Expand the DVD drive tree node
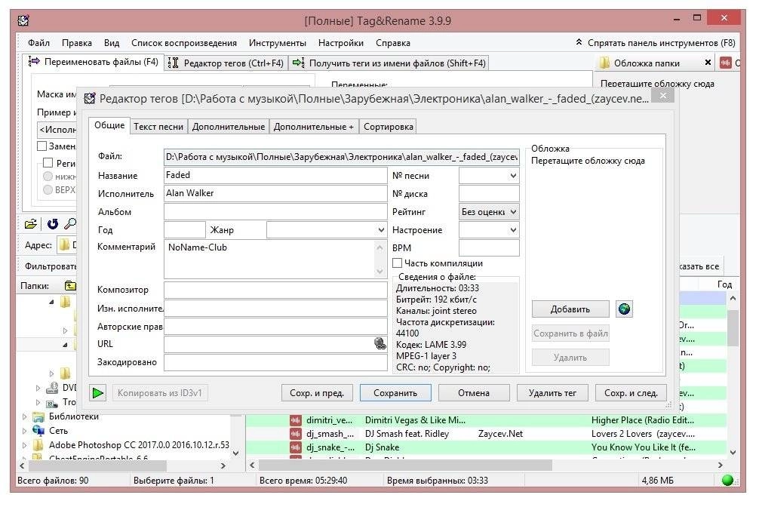This screenshot has height=507, width=759. pyautogui.click(x=38, y=388)
